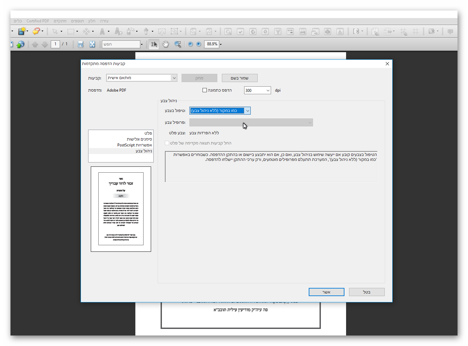This screenshot has width=468, height=346.
Task: Select the letter A text edit tool
Action: (102, 32)
